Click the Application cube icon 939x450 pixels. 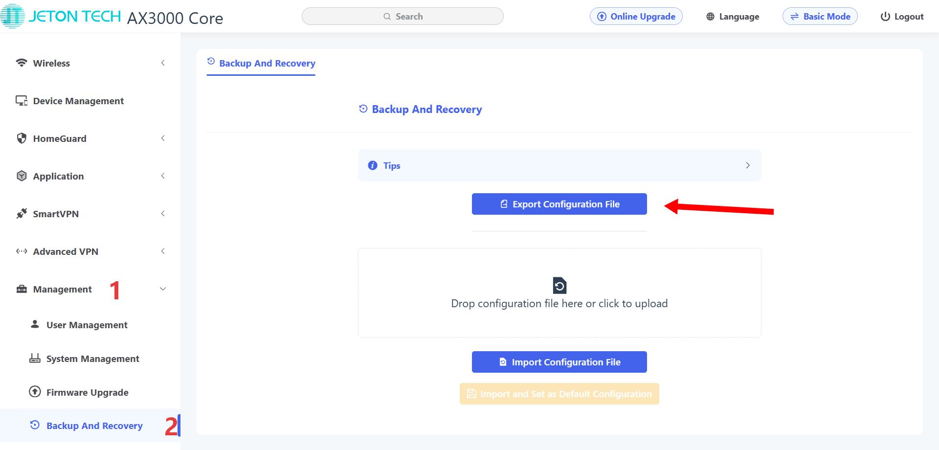tap(22, 176)
